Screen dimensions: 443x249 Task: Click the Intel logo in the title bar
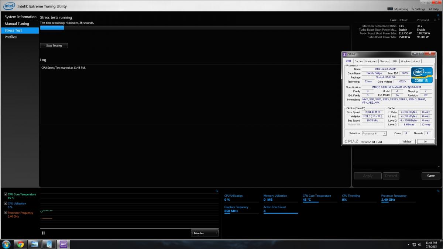(9, 6)
